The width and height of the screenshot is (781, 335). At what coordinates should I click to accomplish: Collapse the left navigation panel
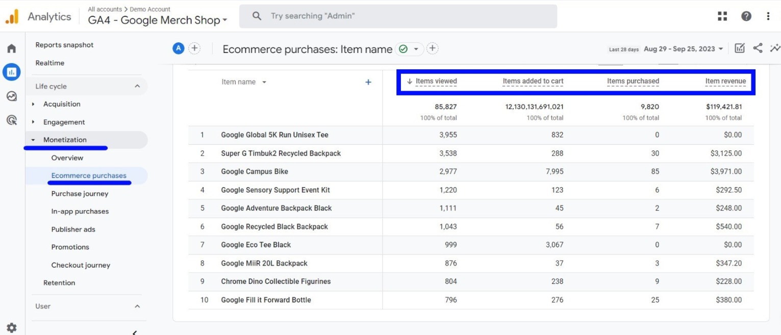[135, 332]
